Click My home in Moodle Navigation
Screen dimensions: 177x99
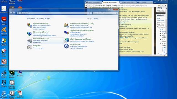(x=161, y=21)
